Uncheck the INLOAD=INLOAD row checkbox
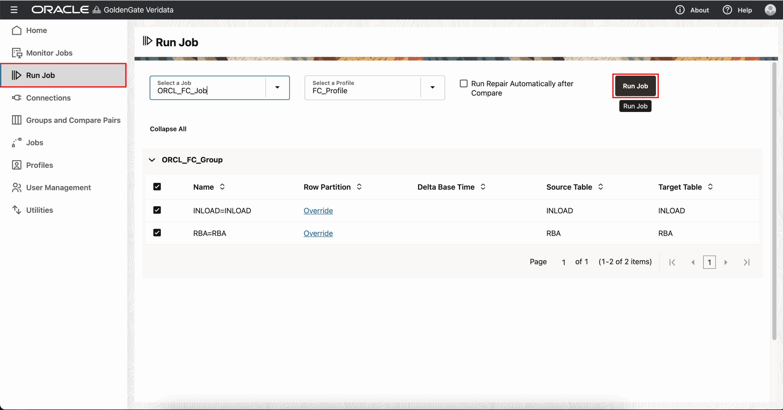 157,210
